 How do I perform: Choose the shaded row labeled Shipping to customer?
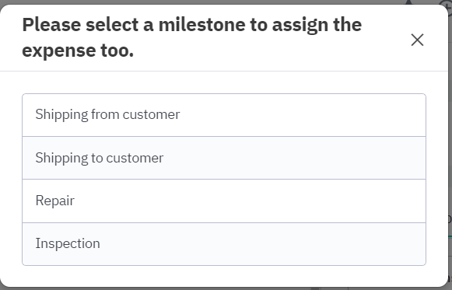pyautogui.click(x=224, y=158)
